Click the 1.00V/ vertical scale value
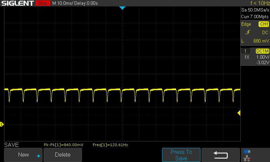270x162 pixels. pyautogui.click(x=263, y=57)
